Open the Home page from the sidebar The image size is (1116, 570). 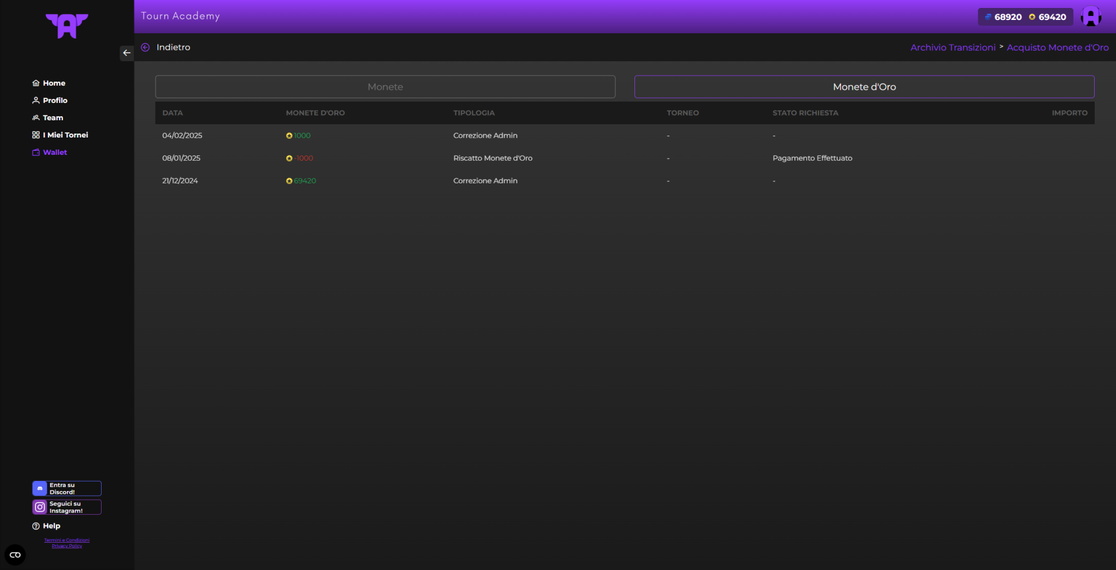[49, 83]
